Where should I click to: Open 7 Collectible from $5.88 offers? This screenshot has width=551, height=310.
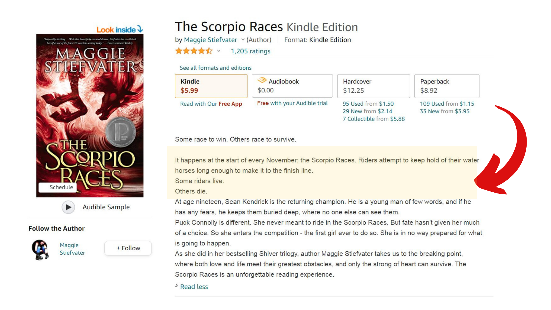pos(374,119)
